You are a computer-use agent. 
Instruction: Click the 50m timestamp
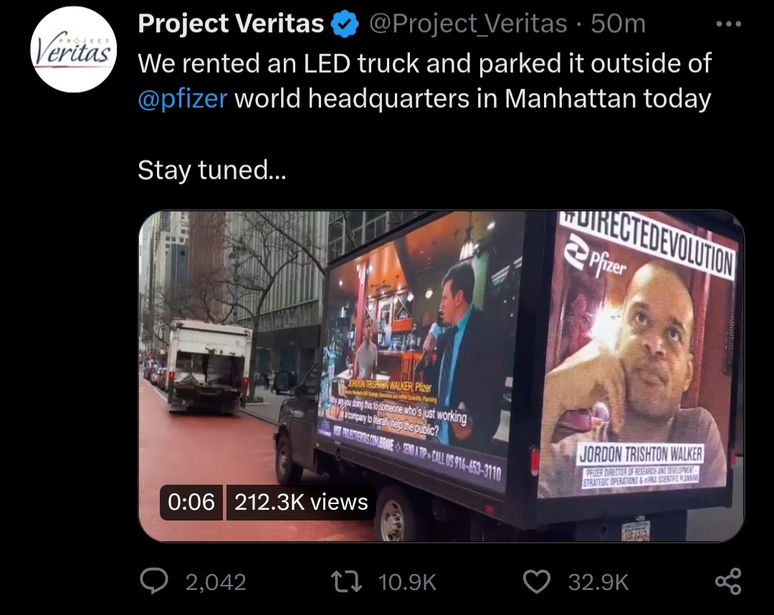[618, 24]
